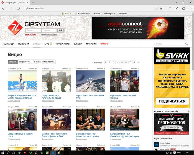Go to next page arrow in pagination
Screen dimensions: 194x155
[x=138, y=62]
